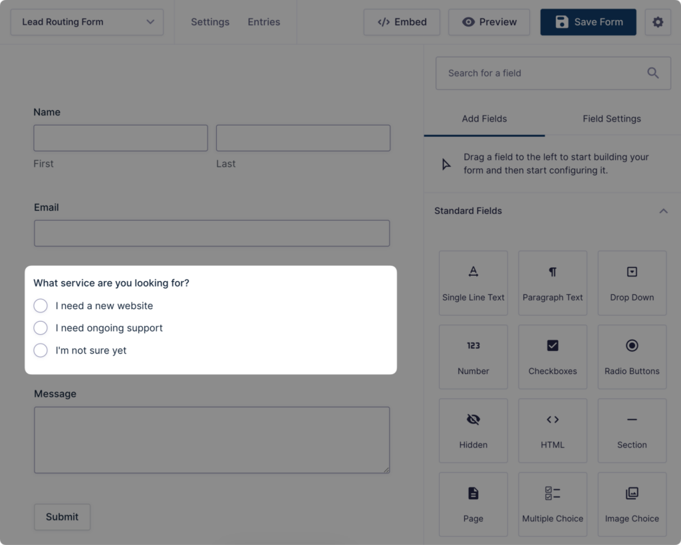Image resolution: width=681 pixels, height=545 pixels.
Task: Select 'I'm not sure yet' radio
Action: 41,350
